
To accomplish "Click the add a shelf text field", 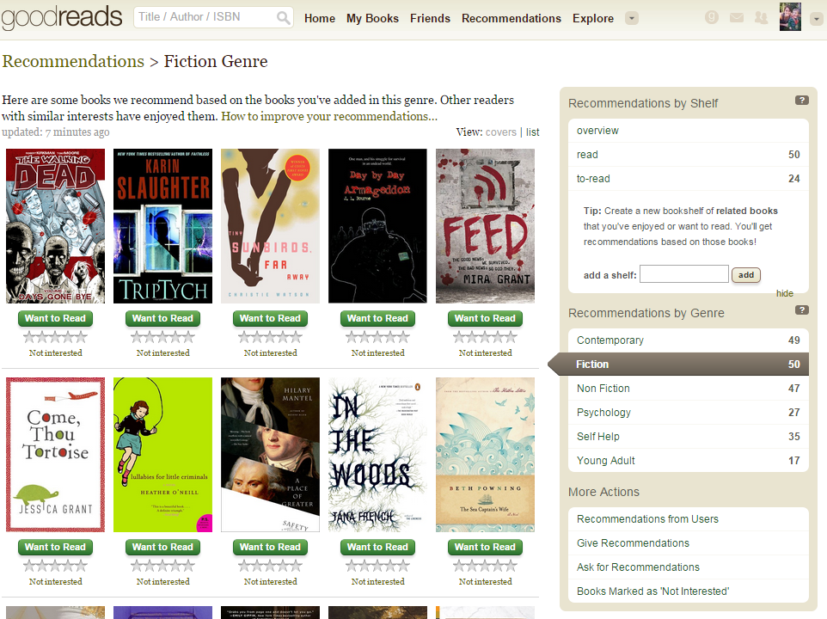I will 684,274.
